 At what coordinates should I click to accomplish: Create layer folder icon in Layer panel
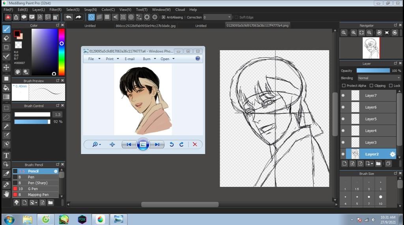coord(378,164)
